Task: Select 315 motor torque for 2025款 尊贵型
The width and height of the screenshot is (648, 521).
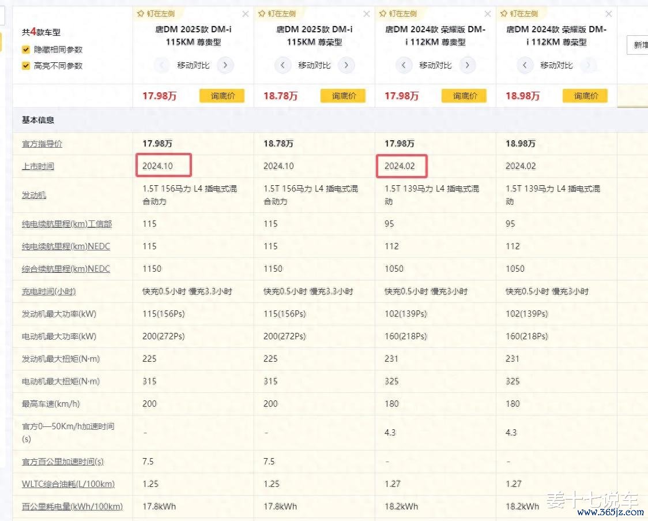Action: [149, 381]
